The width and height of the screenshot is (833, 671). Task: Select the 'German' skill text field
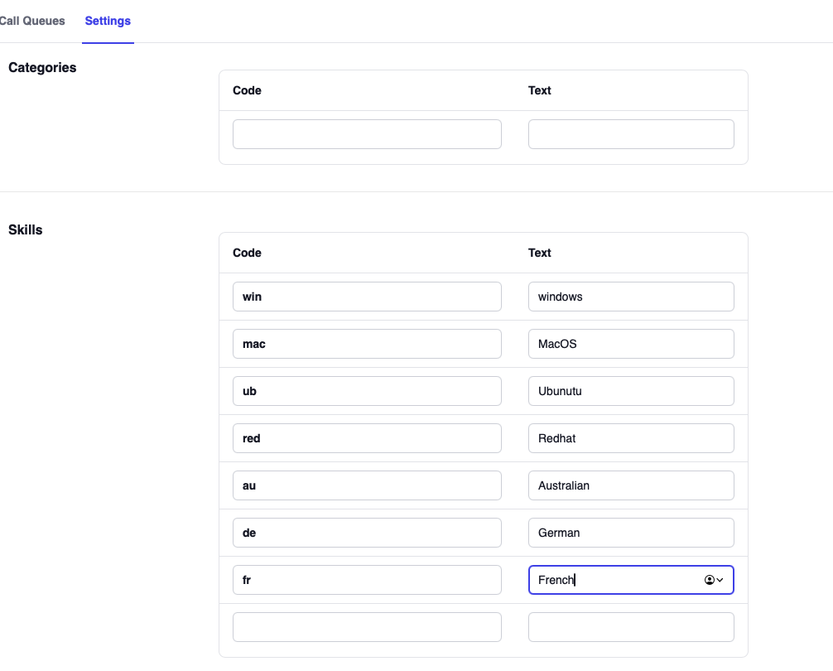pyautogui.click(x=631, y=533)
